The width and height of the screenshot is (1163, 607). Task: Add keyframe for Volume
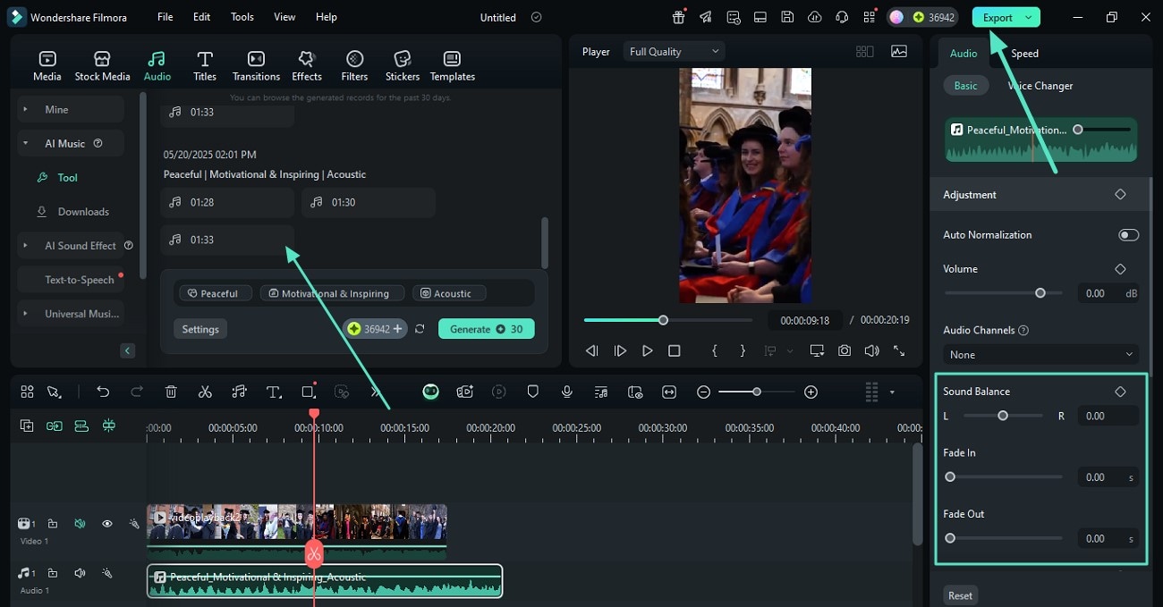[x=1120, y=268]
